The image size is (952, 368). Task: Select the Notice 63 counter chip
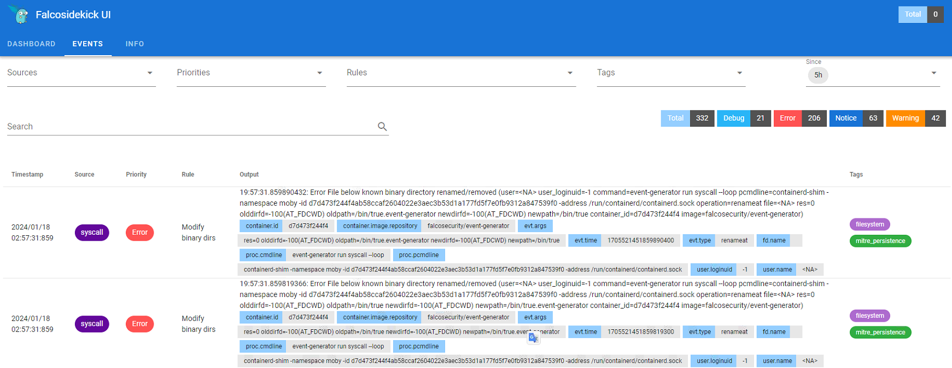856,118
